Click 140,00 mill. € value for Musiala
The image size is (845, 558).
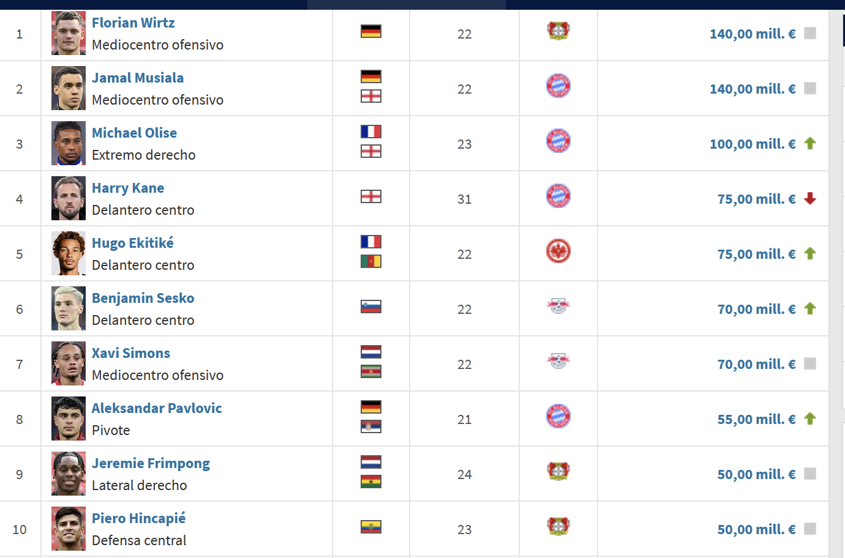[x=752, y=89]
